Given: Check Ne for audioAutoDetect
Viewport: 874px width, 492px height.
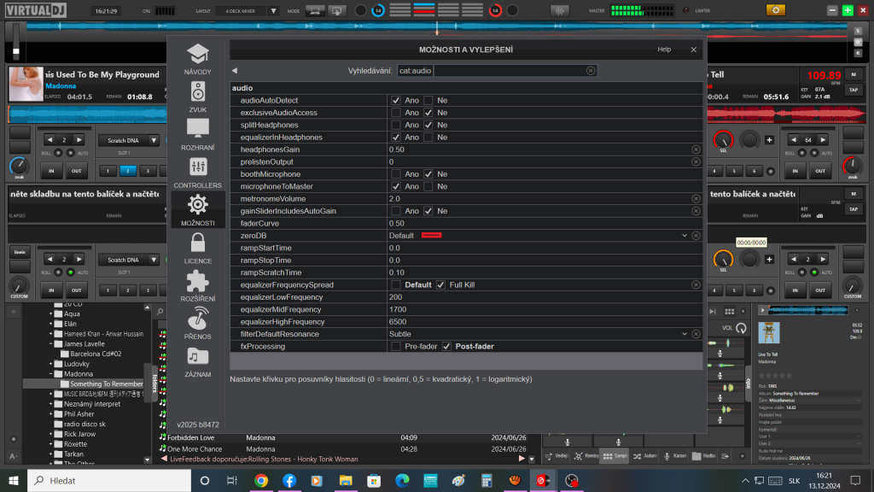Looking at the screenshot, I should [x=428, y=101].
